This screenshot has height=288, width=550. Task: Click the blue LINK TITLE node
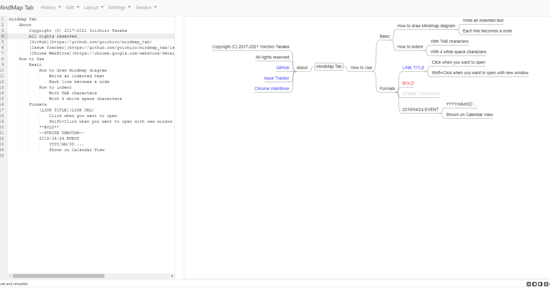point(413,67)
